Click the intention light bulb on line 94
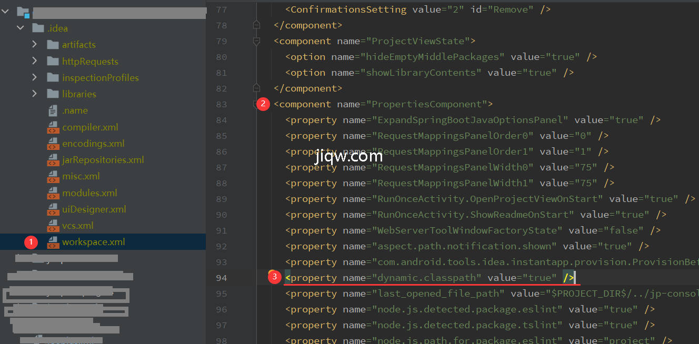Image resolution: width=699 pixels, height=344 pixels. tap(272, 274)
